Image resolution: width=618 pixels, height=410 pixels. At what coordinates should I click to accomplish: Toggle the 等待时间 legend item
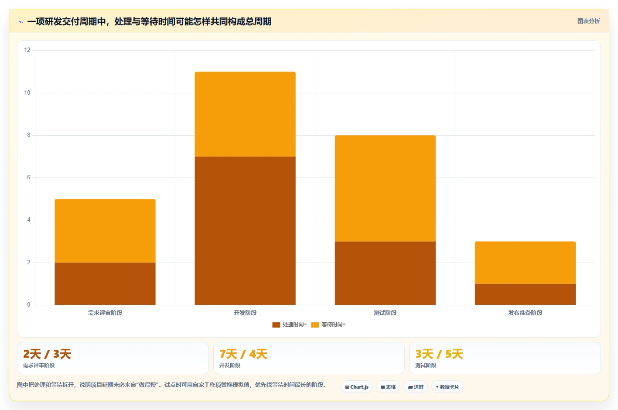coord(328,325)
